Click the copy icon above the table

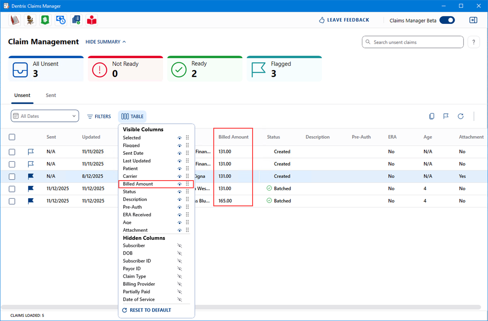tap(432, 116)
